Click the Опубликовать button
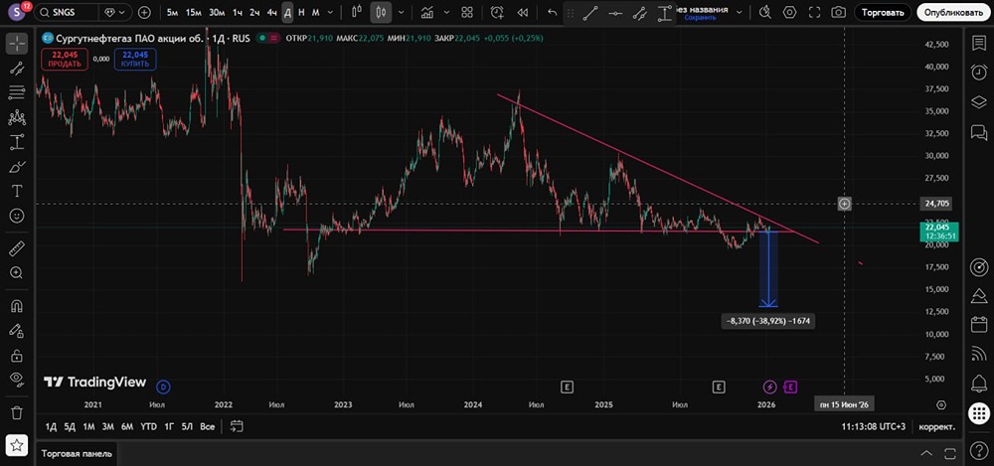 [953, 12]
